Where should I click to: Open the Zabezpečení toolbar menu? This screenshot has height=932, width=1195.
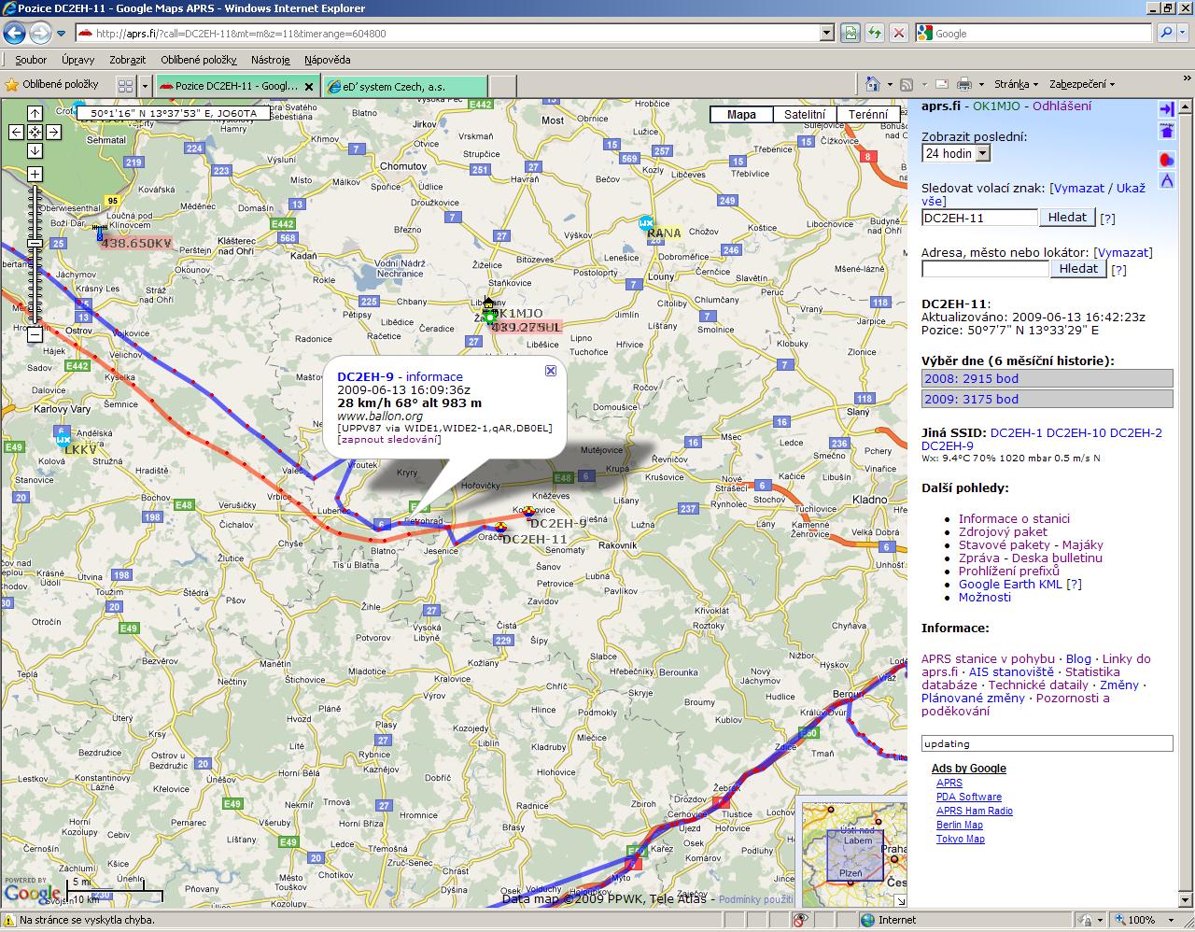pyautogui.click(x=1081, y=84)
